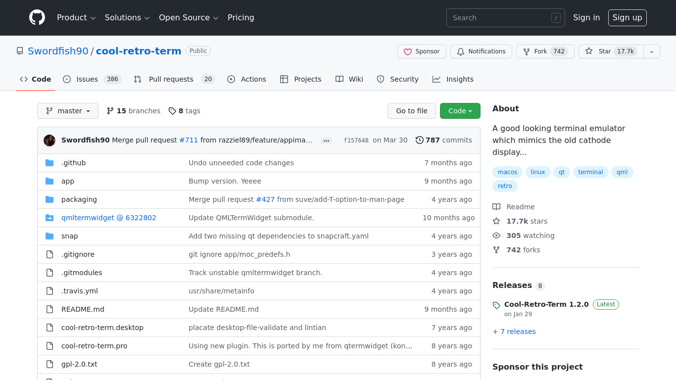Open the qmltermwidget @ 6322802 submodule
676x380 pixels.
pyautogui.click(x=109, y=218)
